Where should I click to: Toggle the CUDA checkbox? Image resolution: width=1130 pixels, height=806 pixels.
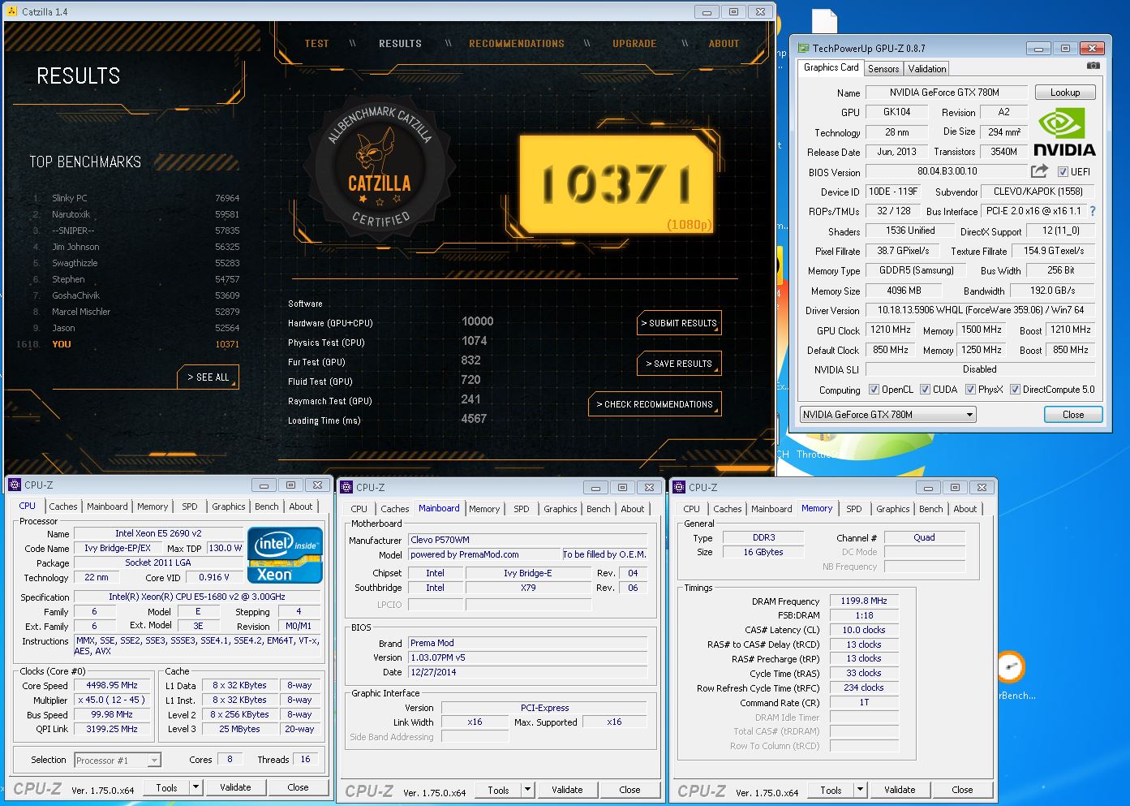925,390
